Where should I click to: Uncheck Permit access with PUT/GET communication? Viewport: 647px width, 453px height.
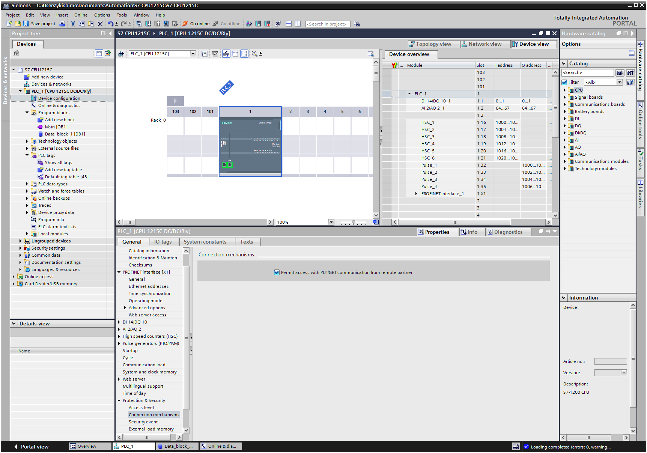(277, 272)
